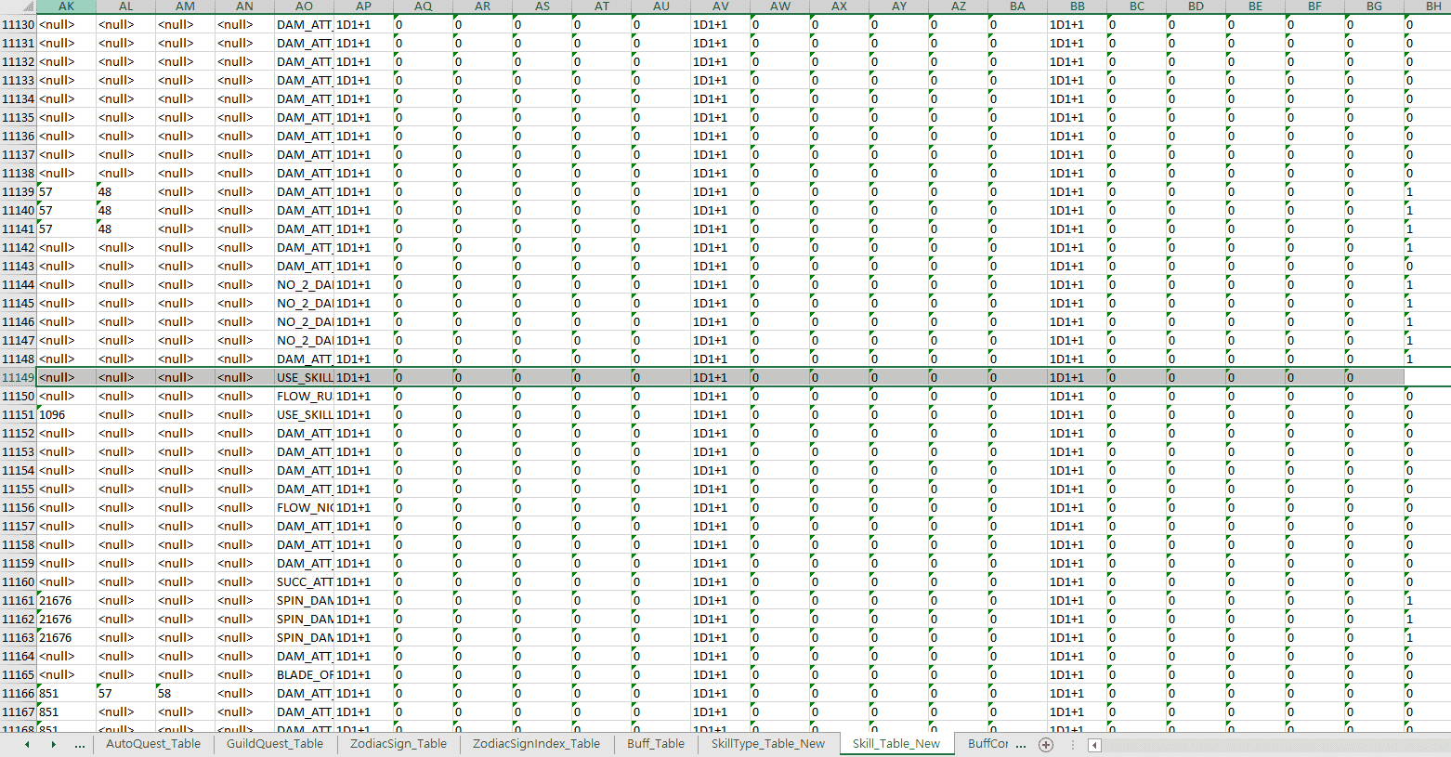Viewport: 1451px width, 757px height.
Task: Click the NO_2_DA cell in row 11147
Action: pos(304,341)
